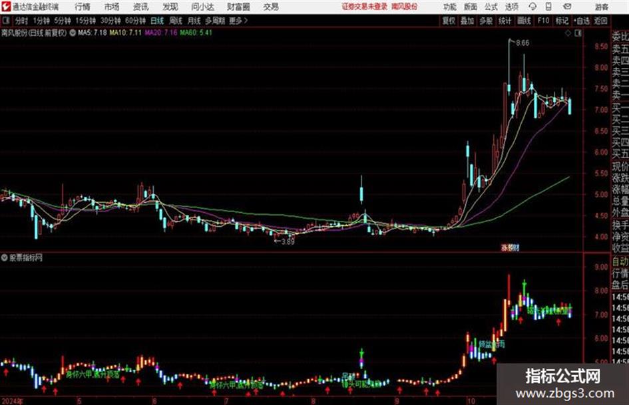Click the 画线 drawing tools button

coord(524,21)
